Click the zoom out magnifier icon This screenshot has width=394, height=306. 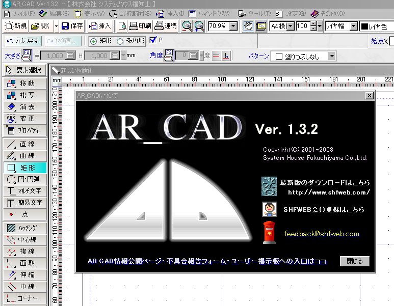[x=187, y=26]
